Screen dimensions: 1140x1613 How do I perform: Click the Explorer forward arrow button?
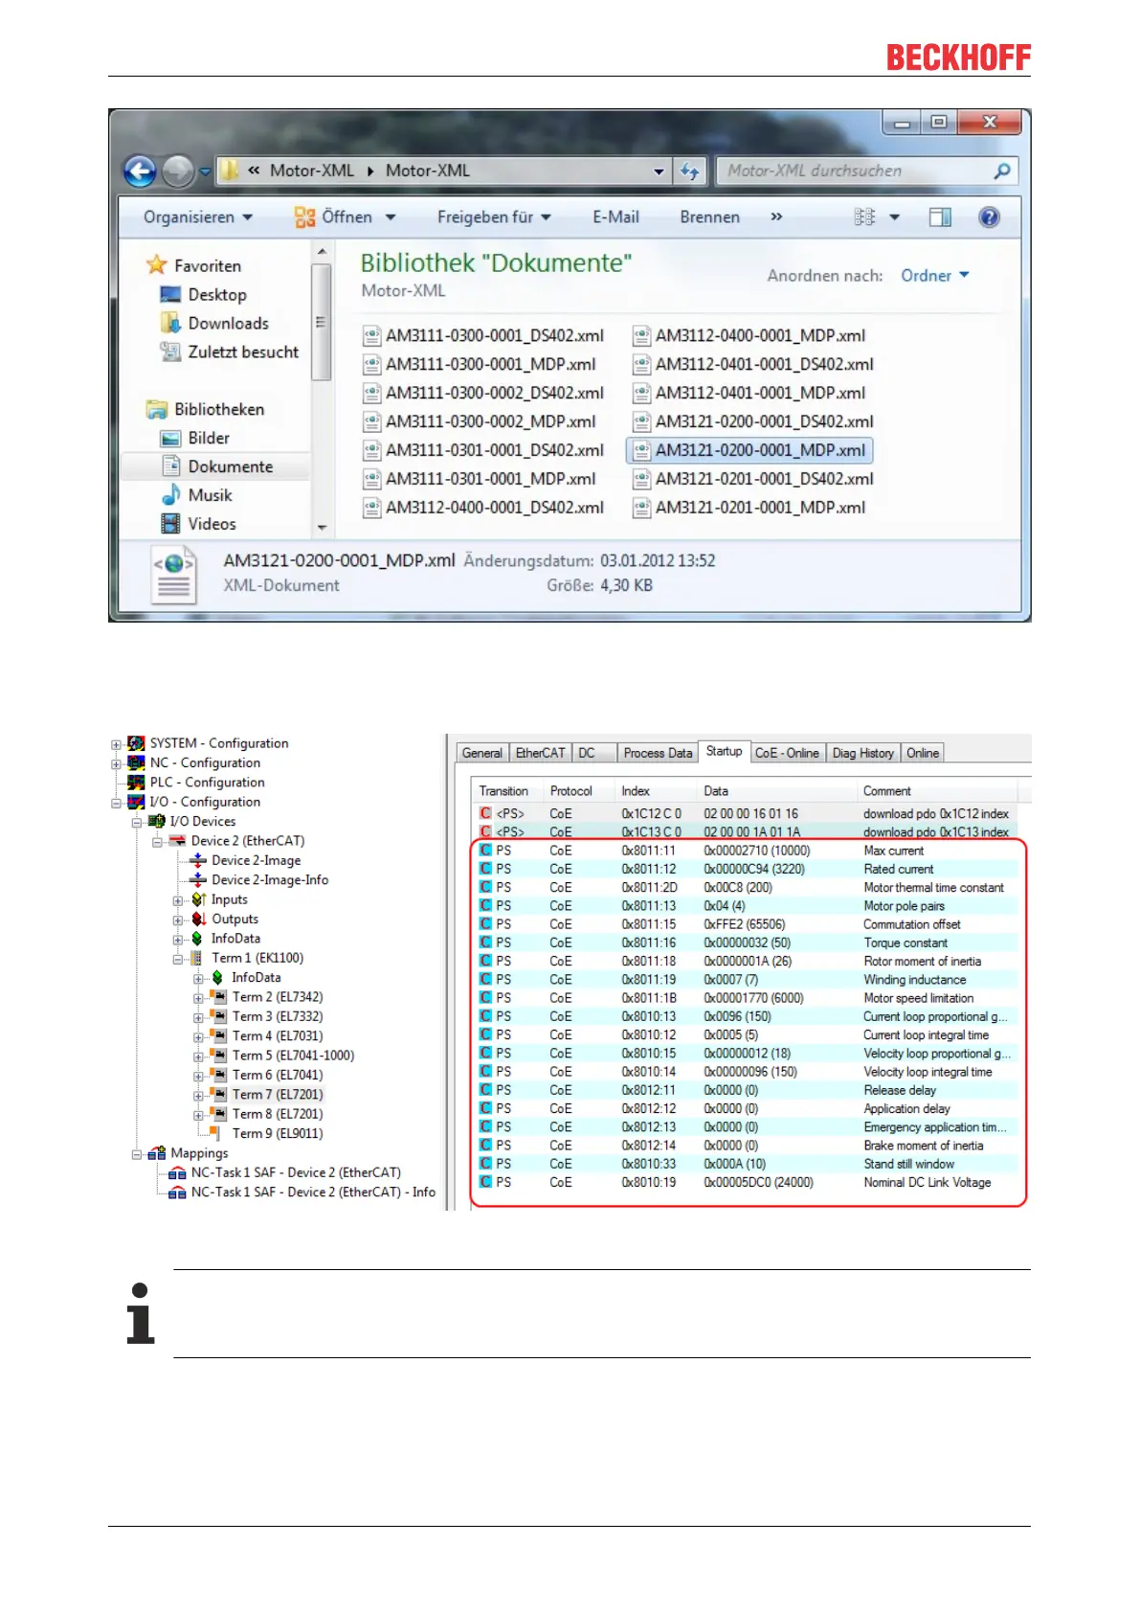[178, 171]
